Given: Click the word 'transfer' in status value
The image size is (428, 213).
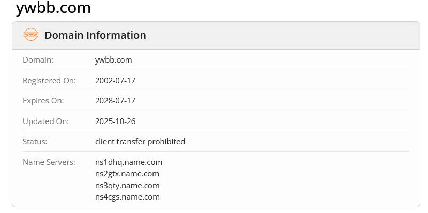Looking at the screenshot, I should click(132, 142).
